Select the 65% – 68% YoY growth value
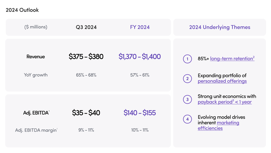The image size is (271, 153). [x=86, y=75]
